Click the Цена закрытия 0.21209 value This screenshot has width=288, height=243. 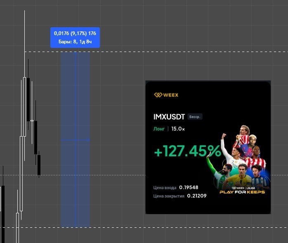[197, 196]
